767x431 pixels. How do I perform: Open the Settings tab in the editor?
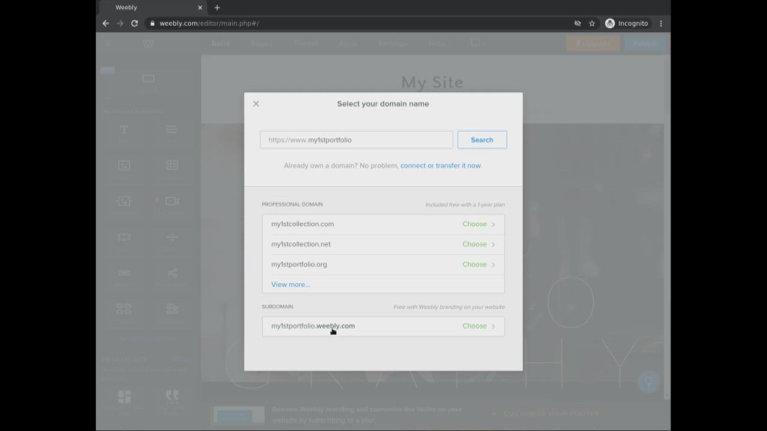coord(393,43)
